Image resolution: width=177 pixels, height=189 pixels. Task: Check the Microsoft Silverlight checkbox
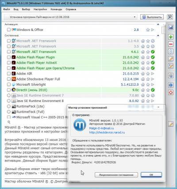click(9, 84)
